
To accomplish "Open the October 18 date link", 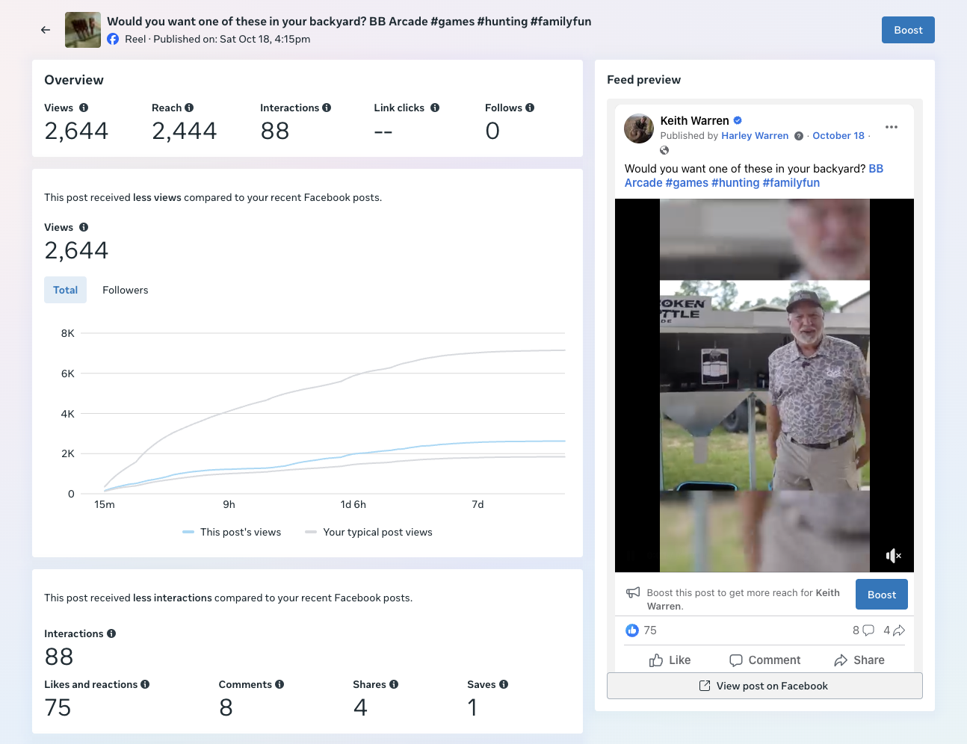I will [x=838, y=136].
